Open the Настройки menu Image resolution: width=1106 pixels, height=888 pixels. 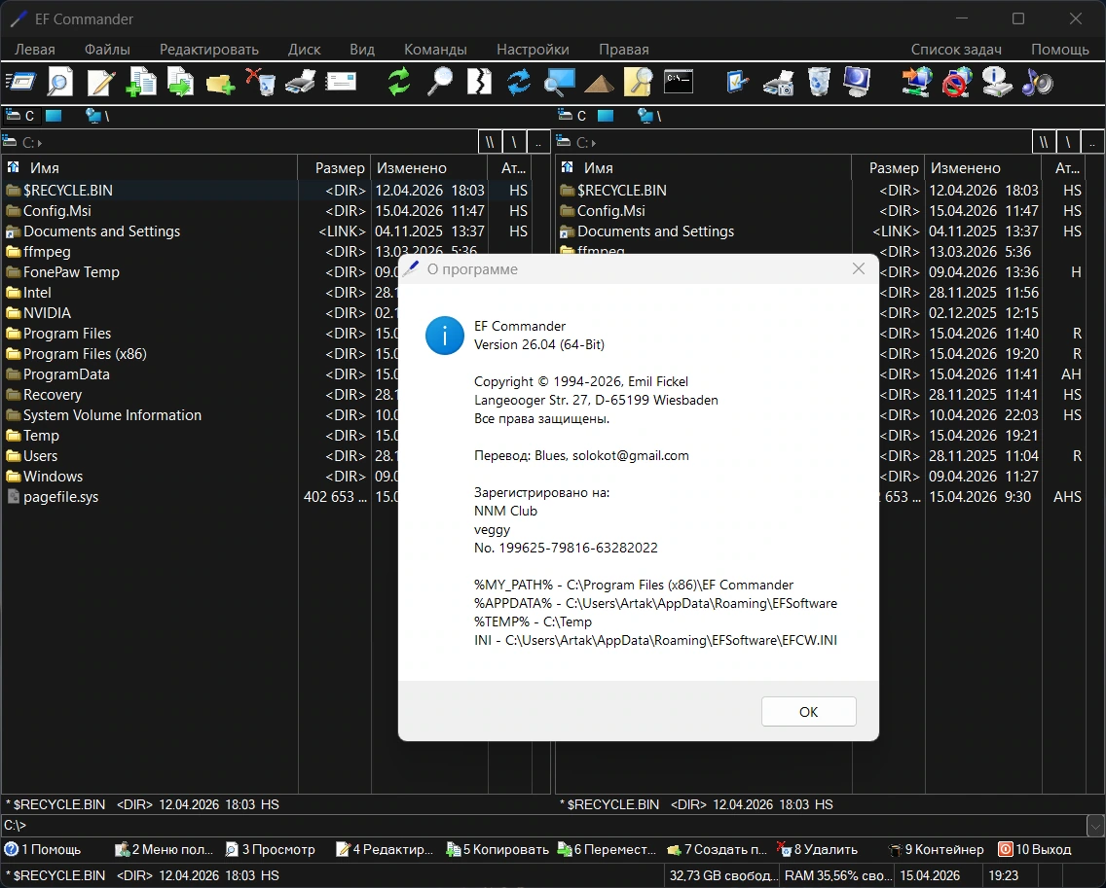click(533, 50)
